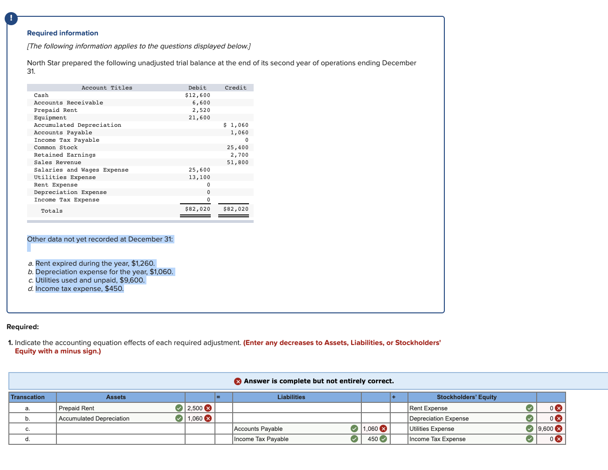Image resolution: width=608 pixels, height=470 pixels.
Task: Click green check next to Income Tax Payable answer
Action: pos(354,439)
